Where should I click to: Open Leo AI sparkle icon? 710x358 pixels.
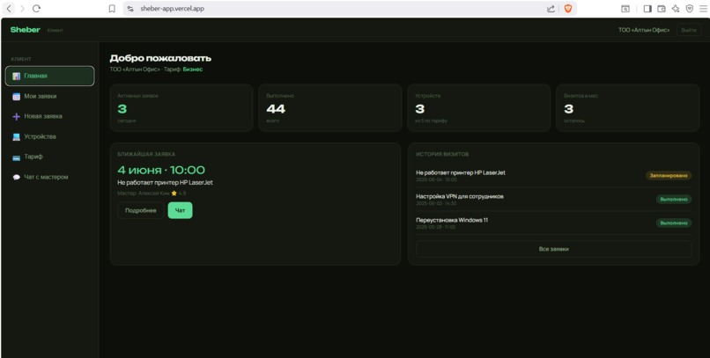pos(676,9)
